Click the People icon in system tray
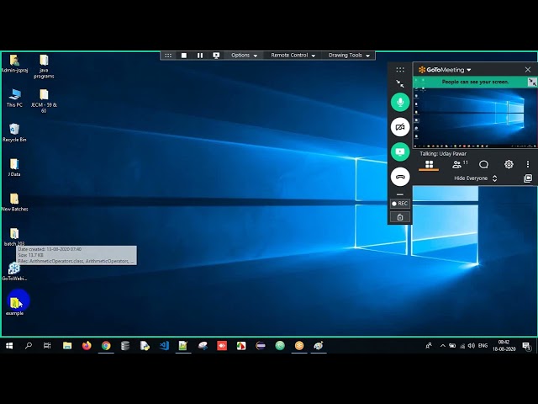Viewport: 538px width, 404px height. (x=429, y=346)
